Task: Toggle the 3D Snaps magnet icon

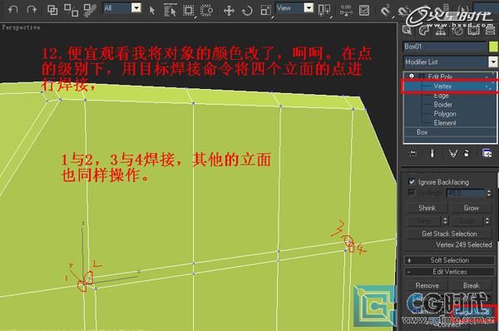Action: click(386, 11)
